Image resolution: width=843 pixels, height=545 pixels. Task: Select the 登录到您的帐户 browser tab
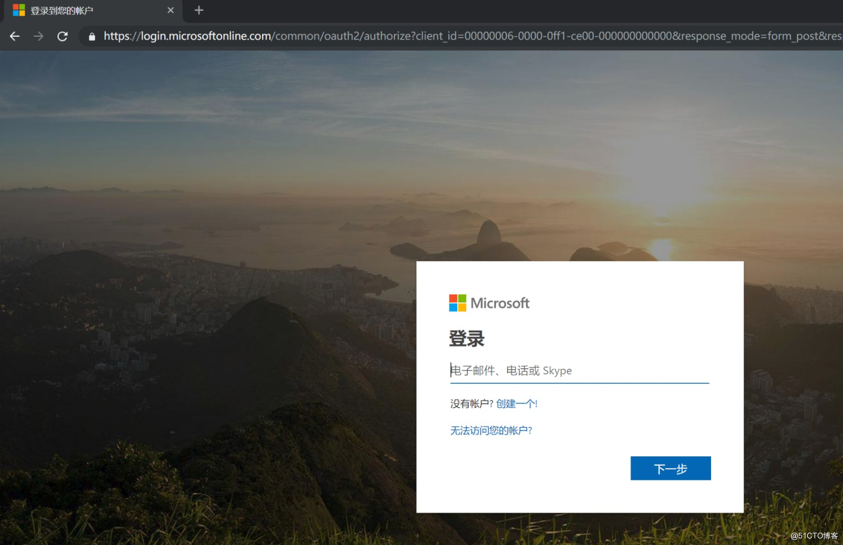point(93,10)
